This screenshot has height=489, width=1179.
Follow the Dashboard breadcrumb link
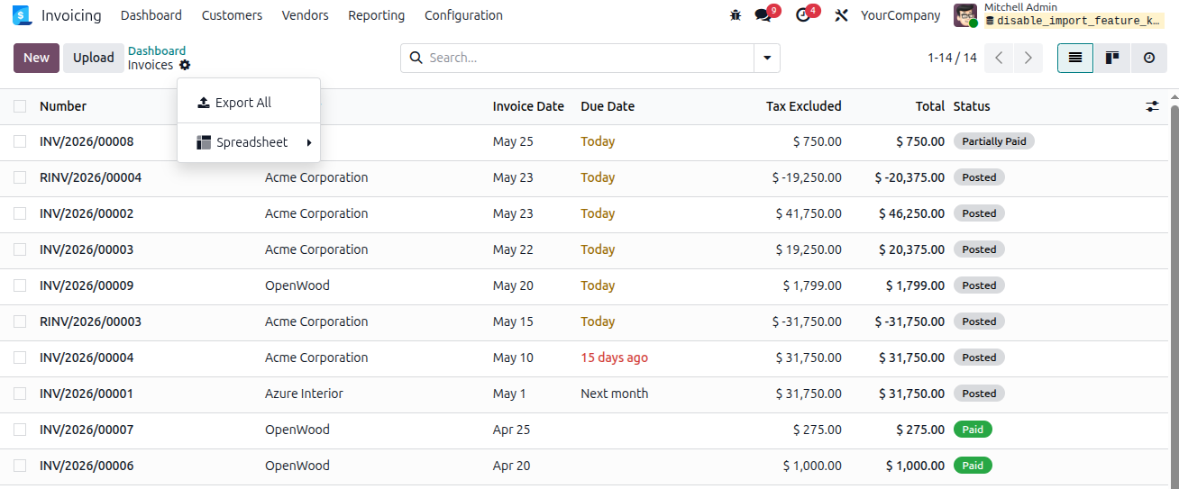[x=157, y=50]
